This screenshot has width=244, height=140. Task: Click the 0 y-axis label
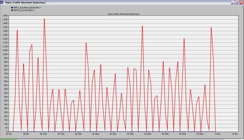tap(7, 132)
